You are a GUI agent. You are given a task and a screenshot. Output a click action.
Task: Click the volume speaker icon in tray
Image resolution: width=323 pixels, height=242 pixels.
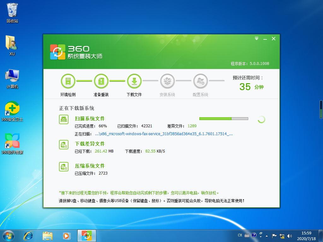[289, 236]
